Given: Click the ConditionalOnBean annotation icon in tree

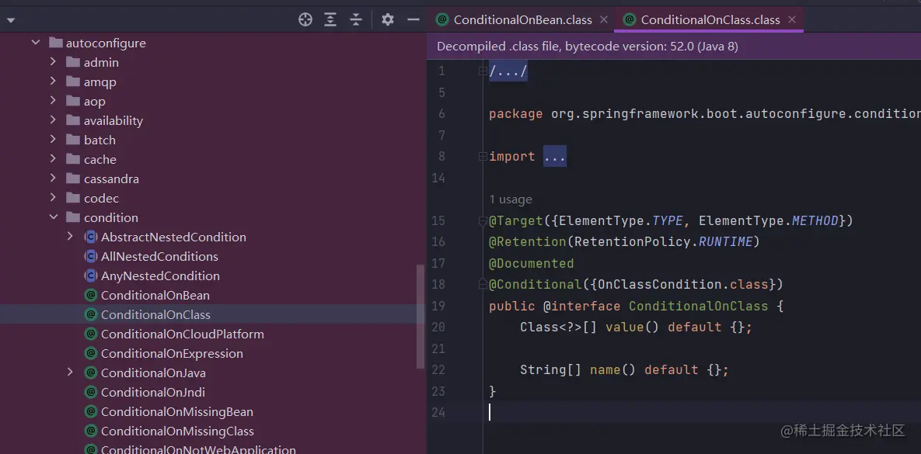Looking at the screenshot, I should 90,295.
